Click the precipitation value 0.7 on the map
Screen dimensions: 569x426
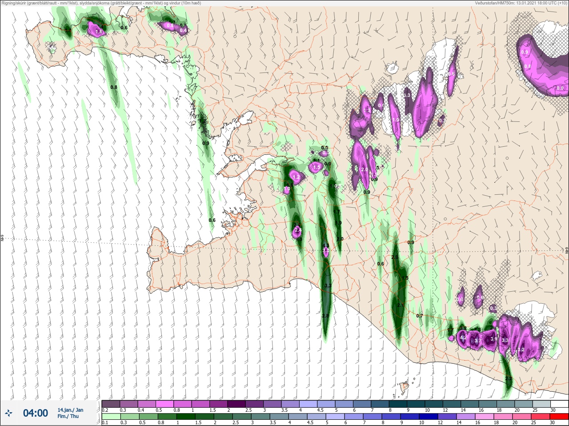(420, 316)
